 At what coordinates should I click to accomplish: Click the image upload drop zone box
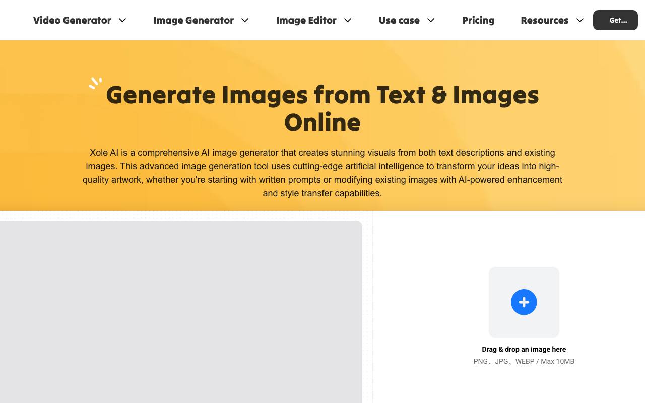pos(524,302)
